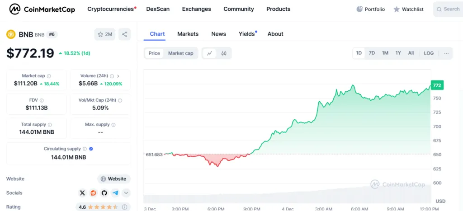Click the 772 current price label on chart
Image resolution: width=463 pixels, height=211 pixels.
tap(437, 85)
